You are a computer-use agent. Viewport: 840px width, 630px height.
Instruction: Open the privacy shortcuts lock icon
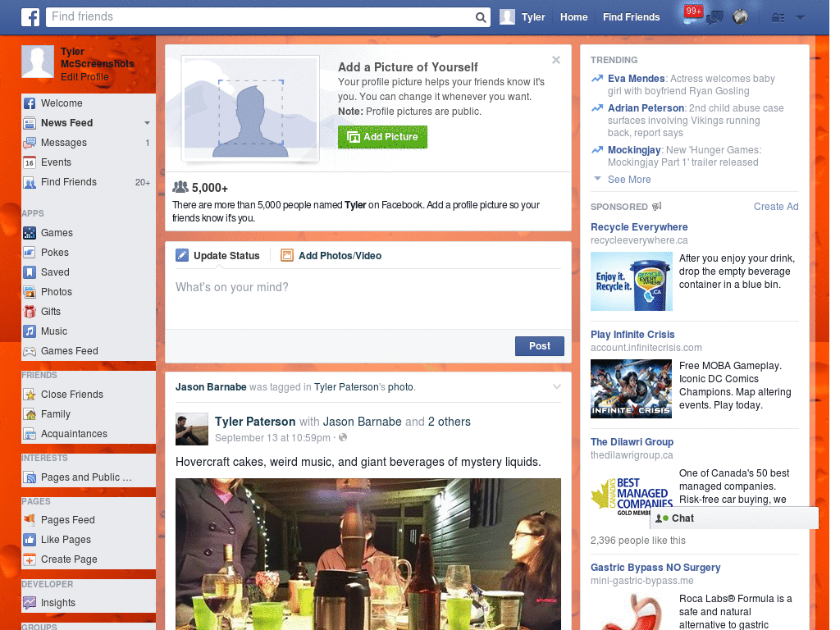point(778,18)
